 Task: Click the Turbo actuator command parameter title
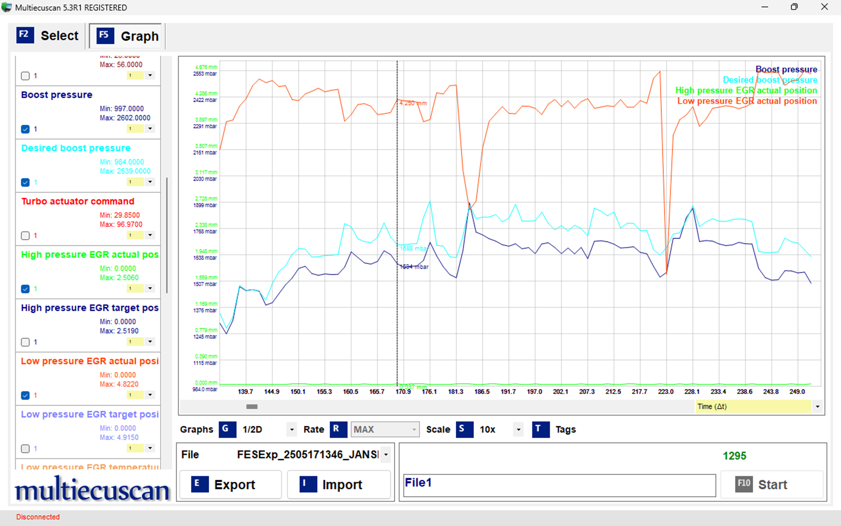(78, 201)
